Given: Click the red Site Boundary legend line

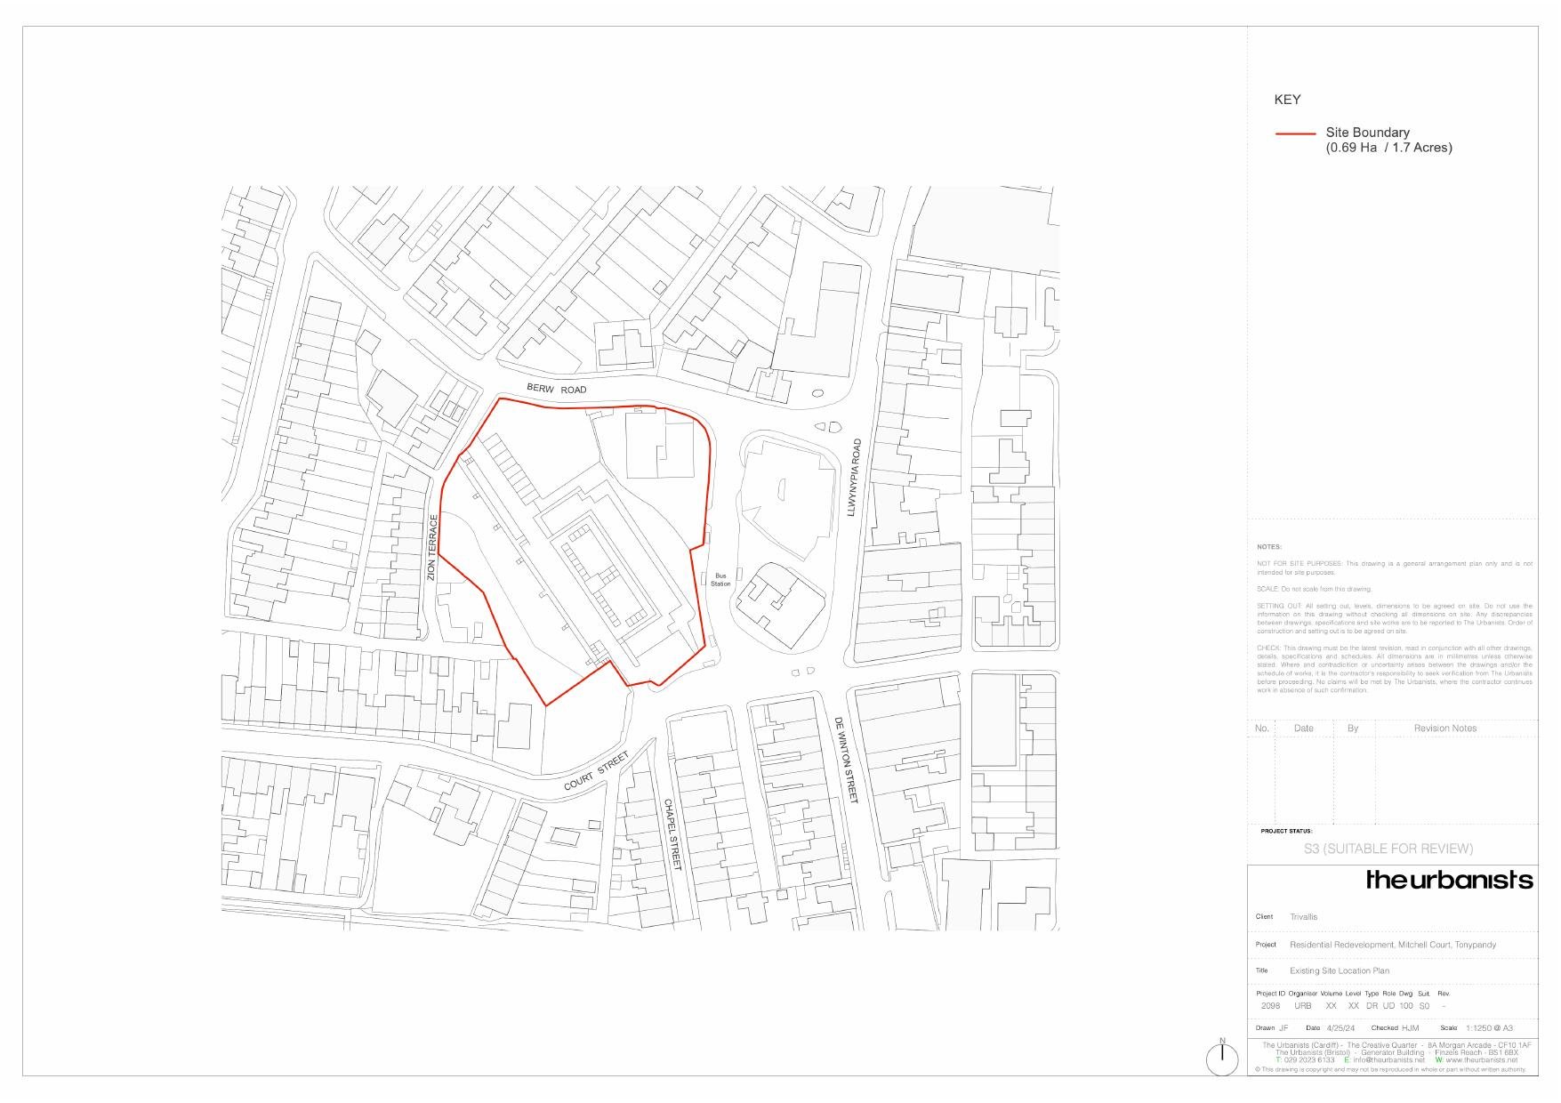Looking at the screenshot, I should point(1295,133).
